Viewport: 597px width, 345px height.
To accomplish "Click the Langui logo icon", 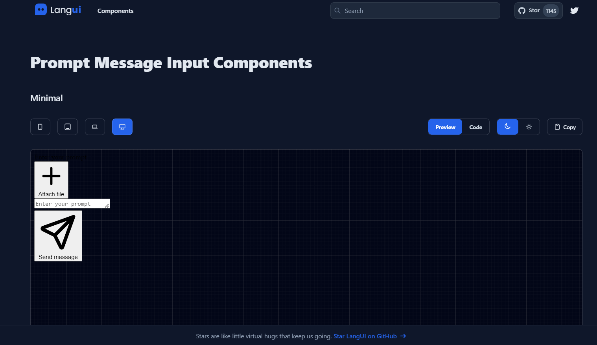I will pyautogui.click(x=41, y=10).
